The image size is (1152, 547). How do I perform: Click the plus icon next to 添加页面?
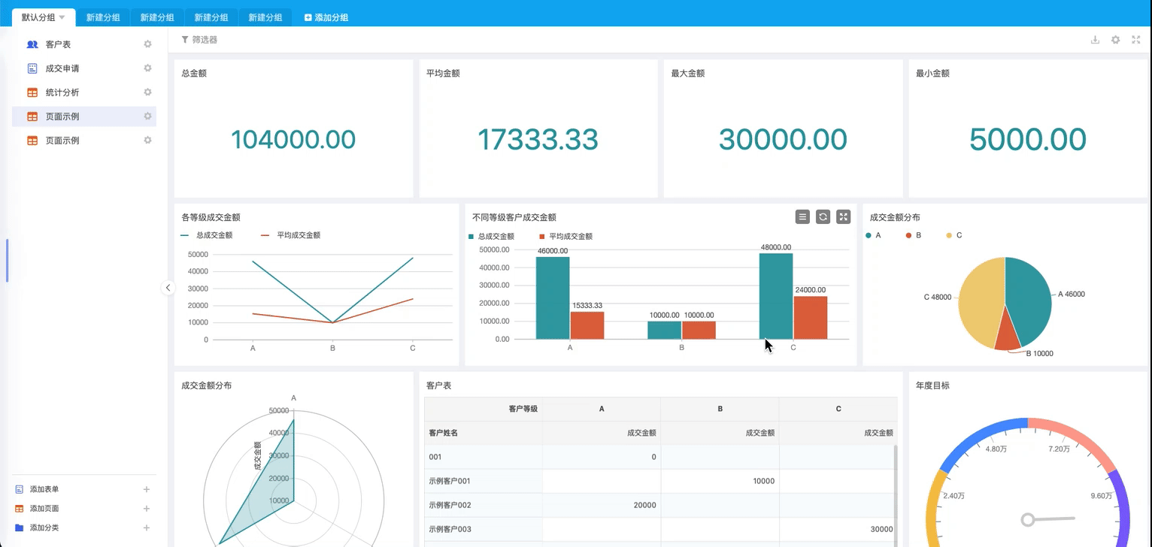(x=147, y=509)
